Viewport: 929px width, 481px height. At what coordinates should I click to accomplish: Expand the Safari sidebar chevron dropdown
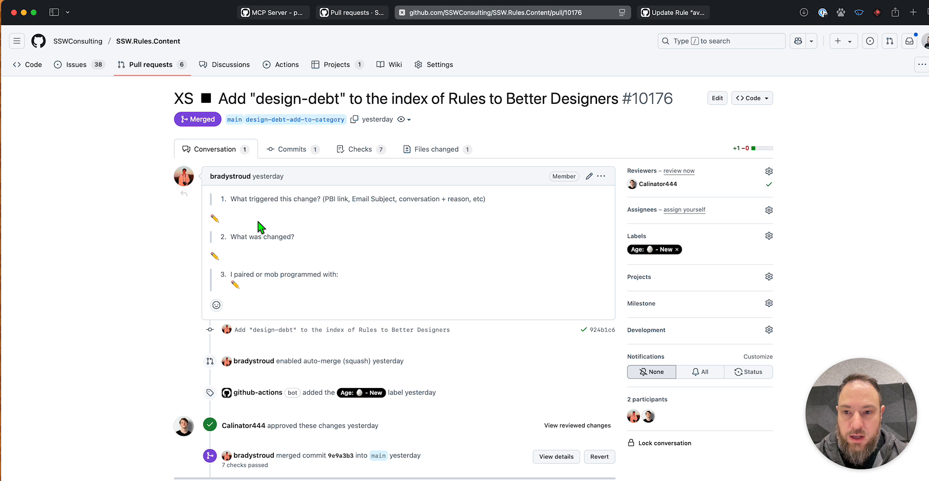67,12
